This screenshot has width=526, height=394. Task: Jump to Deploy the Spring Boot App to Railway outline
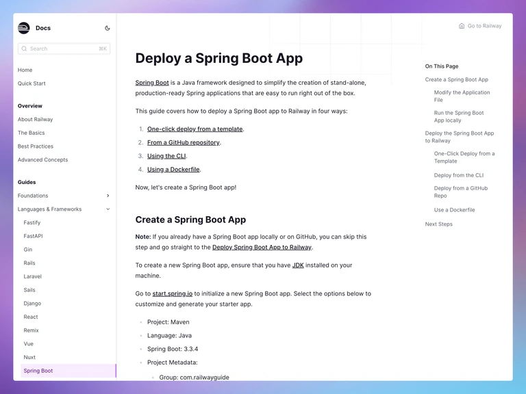[460, 137]
